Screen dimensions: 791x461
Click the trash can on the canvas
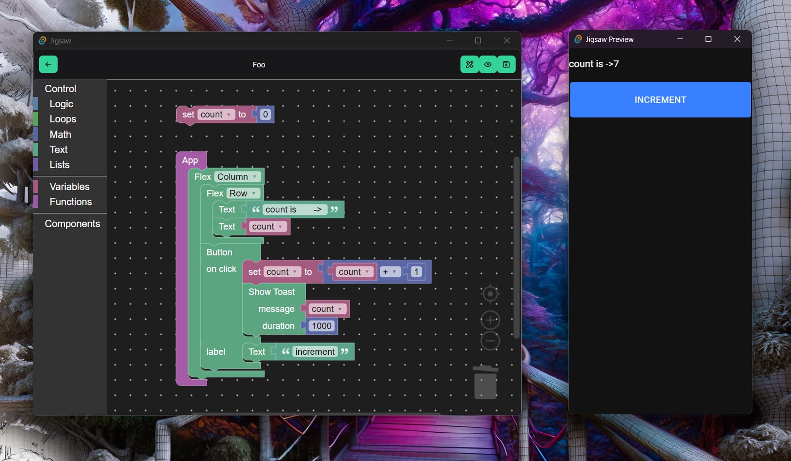(485, 383)
